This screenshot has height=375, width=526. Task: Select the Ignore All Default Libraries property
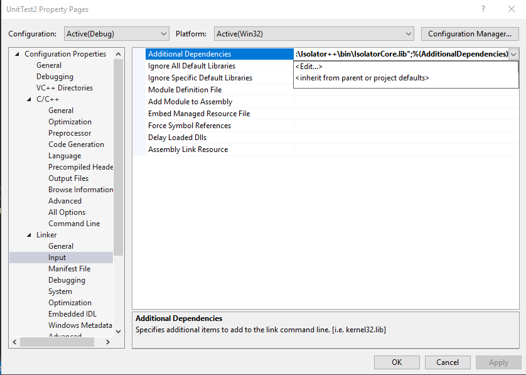click(191, 66)
